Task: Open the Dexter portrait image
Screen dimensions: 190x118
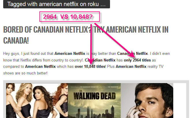Action: tap(147, 100)
